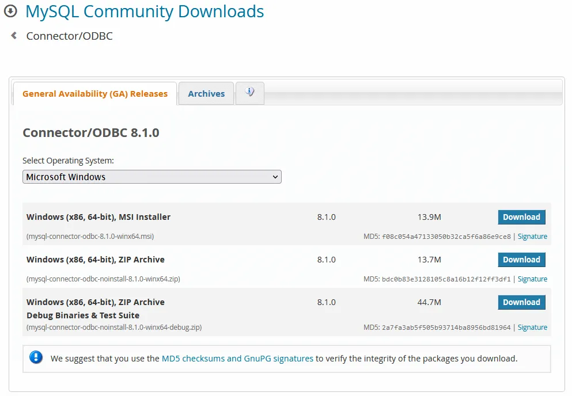Open Signature link for noinstall ZIP archive
The width and height of the screenshot is (572, 396).
pos(532,279)
